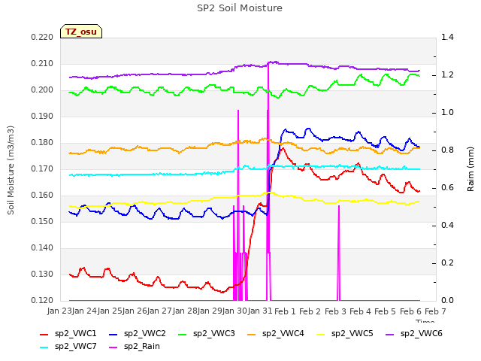Click the Feb 4 date label
The image size is (481, 361).
pos(360,311)
